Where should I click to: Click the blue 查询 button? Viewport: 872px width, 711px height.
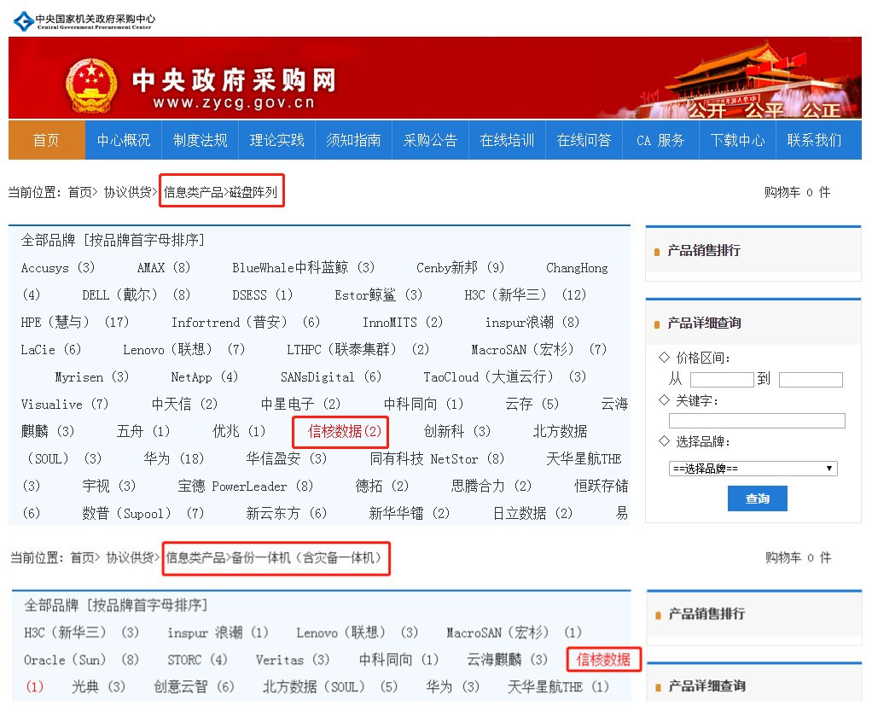point(758,498)
